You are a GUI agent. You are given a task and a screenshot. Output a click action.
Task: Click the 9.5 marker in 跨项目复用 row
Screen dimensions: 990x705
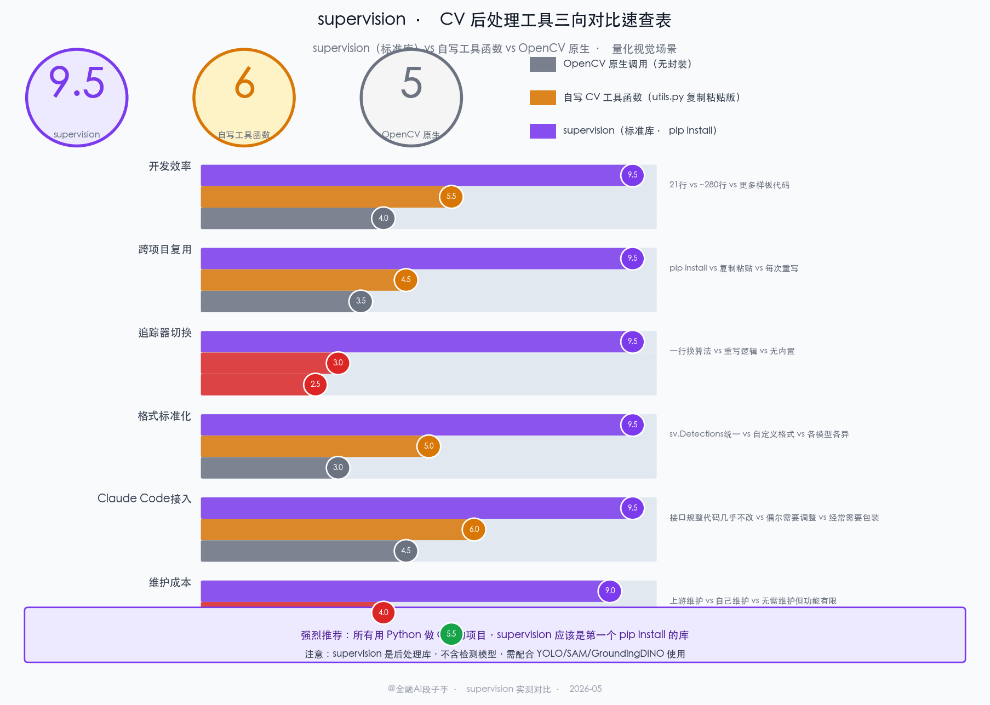click(632, 259)
